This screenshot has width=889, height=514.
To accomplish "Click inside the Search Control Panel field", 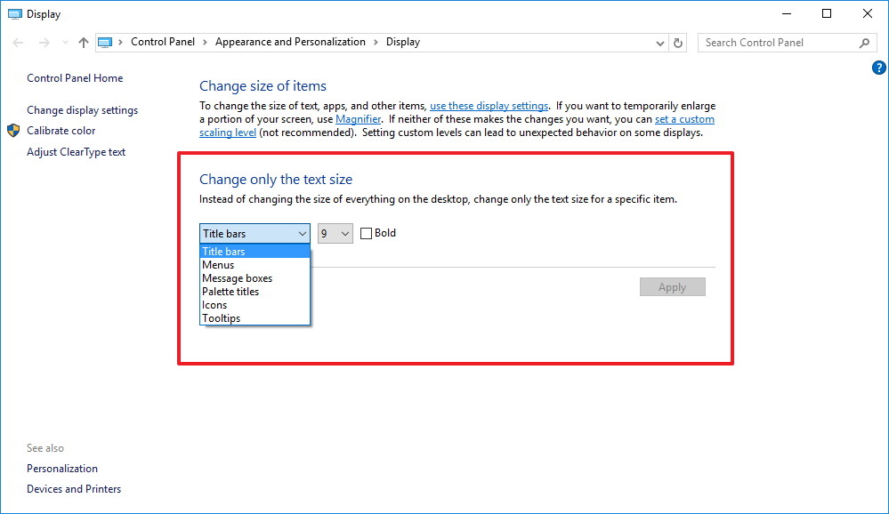I will pos(774,42).
